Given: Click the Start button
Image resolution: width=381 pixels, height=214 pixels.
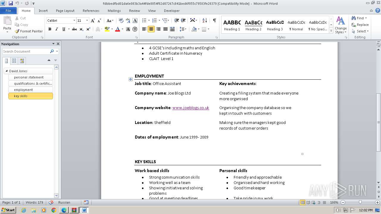Looking at the screenshot, I should coord(8,210).
